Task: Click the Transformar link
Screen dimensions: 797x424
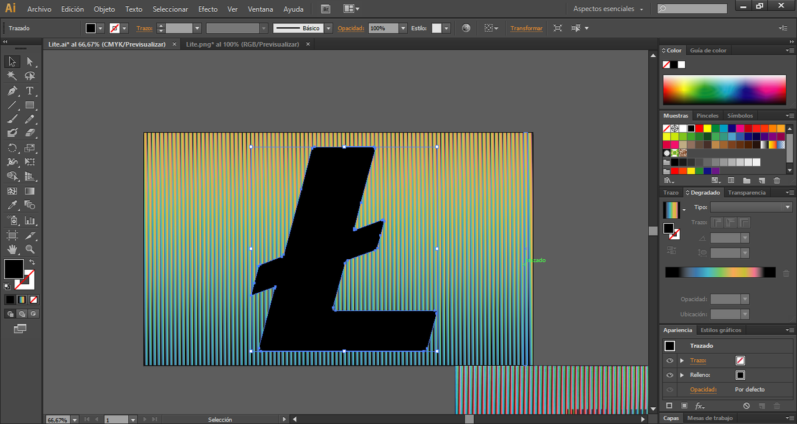Action: [x=527, y=28]
